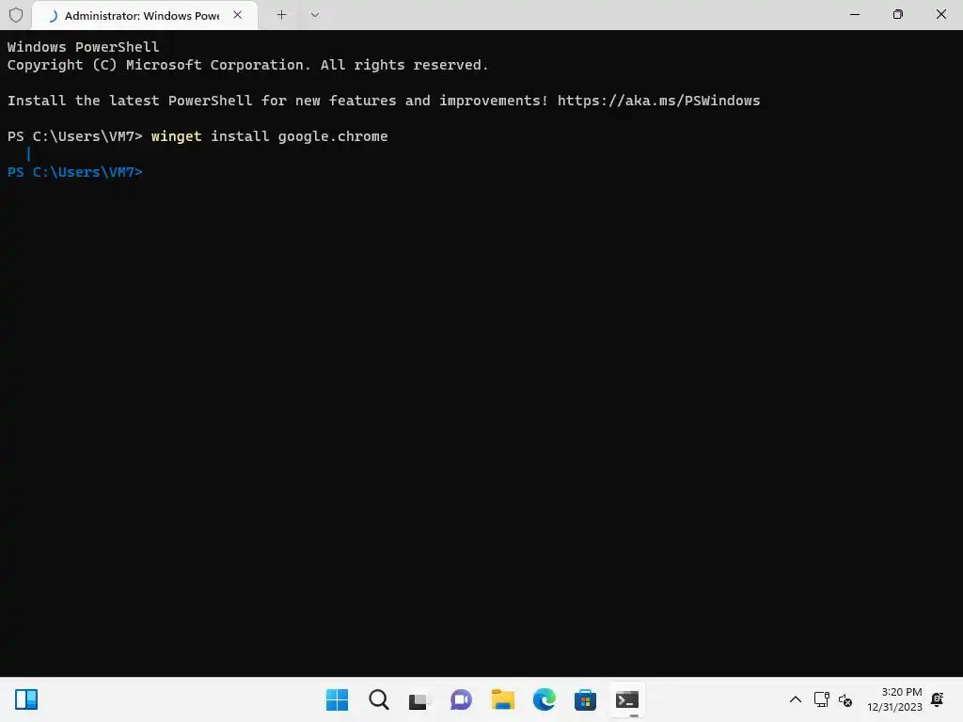Click the admin shield icon in title bar
963x722 pixels.
tap(16, 15)
